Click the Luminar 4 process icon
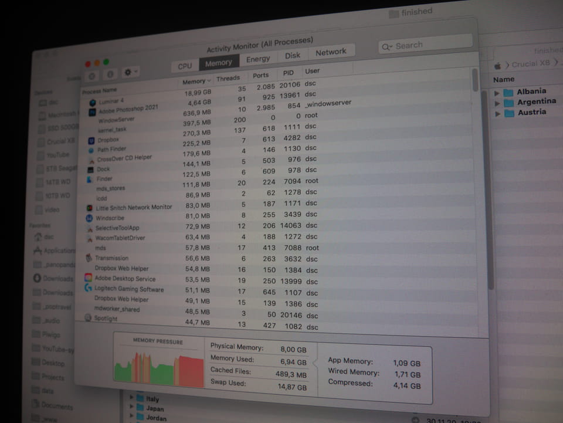 click(x=93, y=102)
